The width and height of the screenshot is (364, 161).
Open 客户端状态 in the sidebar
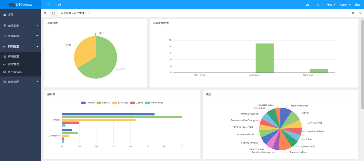(15, 72)
